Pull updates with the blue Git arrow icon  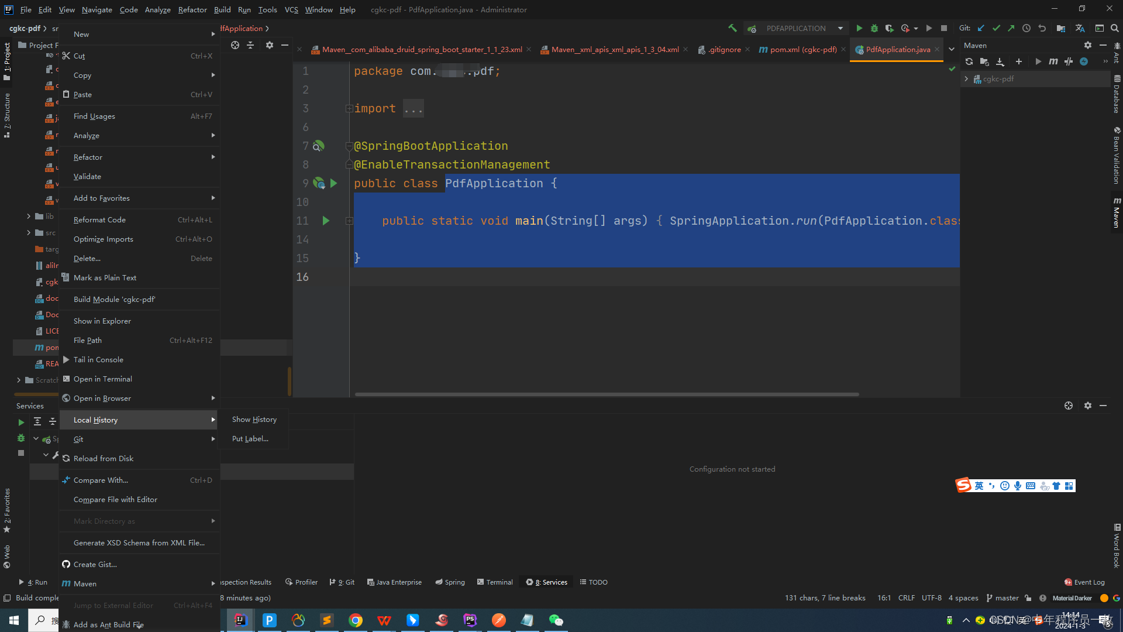coord(981,28)
